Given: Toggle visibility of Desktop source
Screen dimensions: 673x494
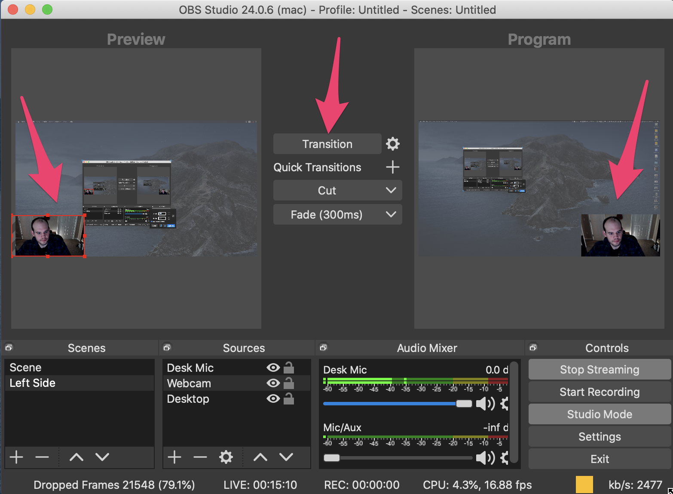Looking at the screenshot, I should coord(273,398).
